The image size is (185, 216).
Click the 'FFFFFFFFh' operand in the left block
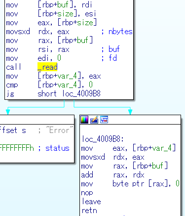point(17,148)
